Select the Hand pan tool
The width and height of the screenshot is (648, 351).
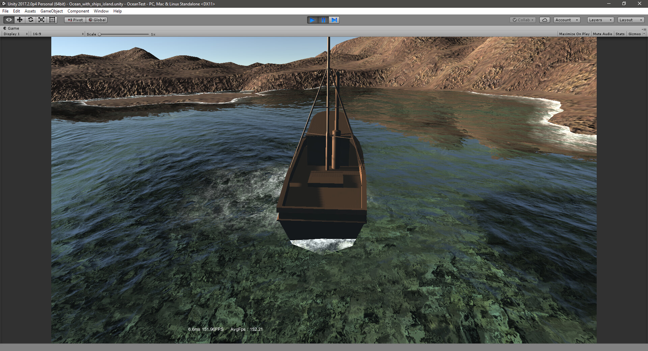click(8, 20)
